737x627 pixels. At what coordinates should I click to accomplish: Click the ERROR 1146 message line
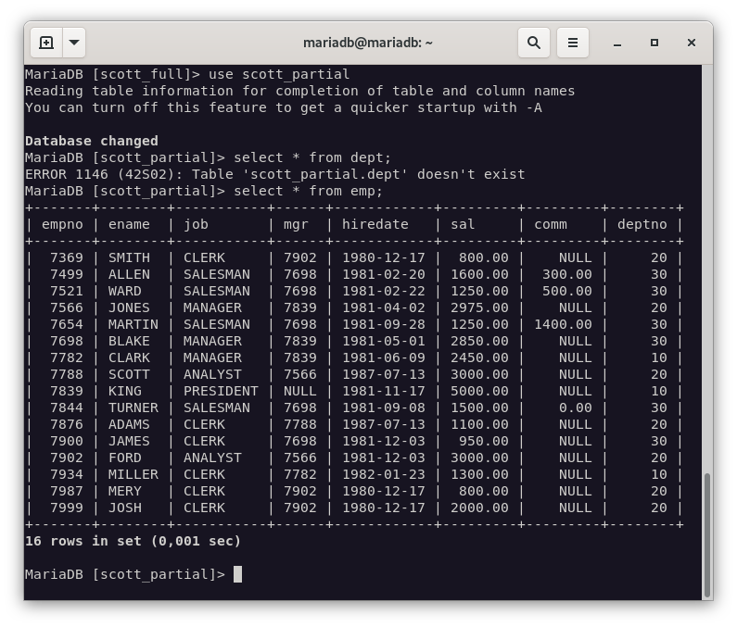tap(274, 174)
